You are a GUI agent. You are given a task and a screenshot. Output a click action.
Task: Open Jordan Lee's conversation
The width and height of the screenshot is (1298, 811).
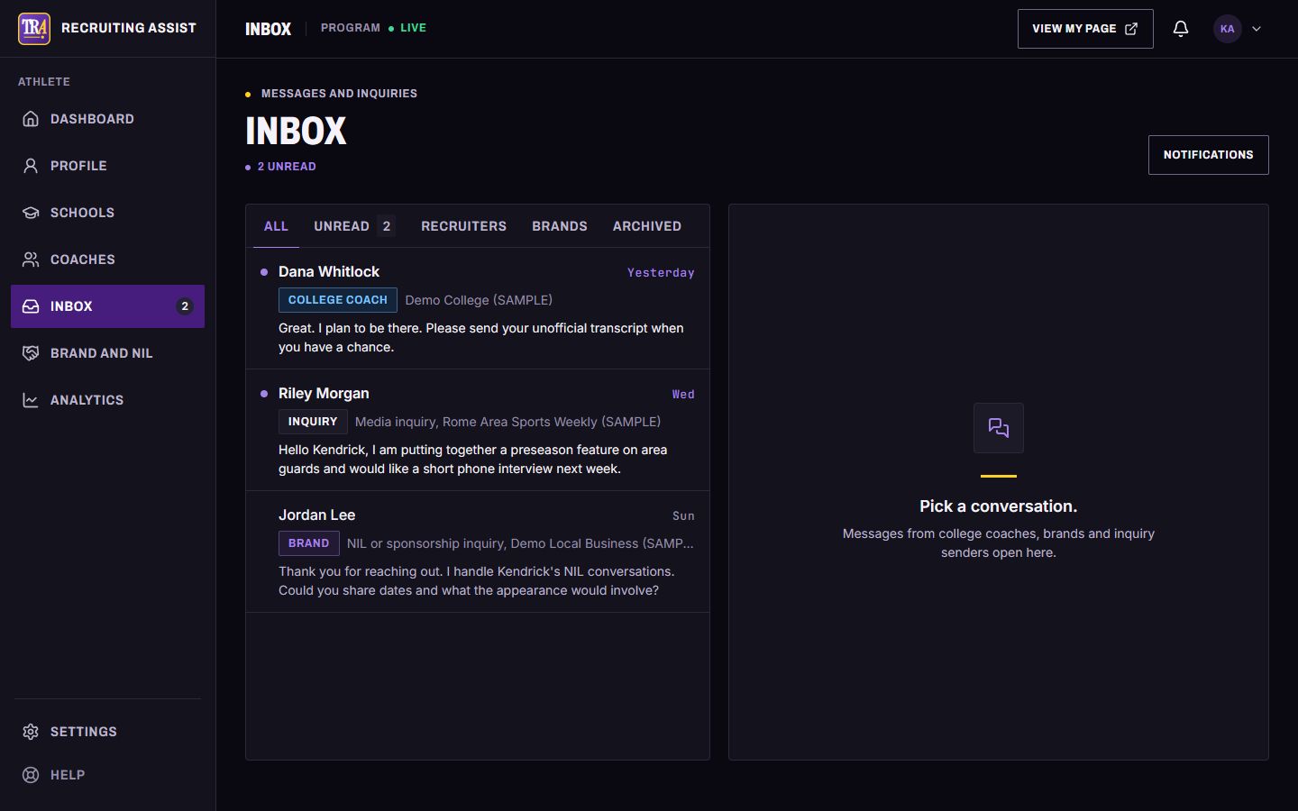pyautogui.click(x=478, y=551)
